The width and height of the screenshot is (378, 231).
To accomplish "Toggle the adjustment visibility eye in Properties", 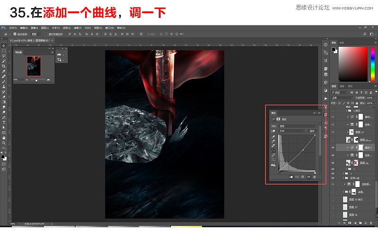I will (x=309, y=177).
